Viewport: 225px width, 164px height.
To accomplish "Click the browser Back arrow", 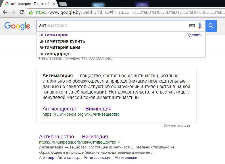I will coord(5,12).
